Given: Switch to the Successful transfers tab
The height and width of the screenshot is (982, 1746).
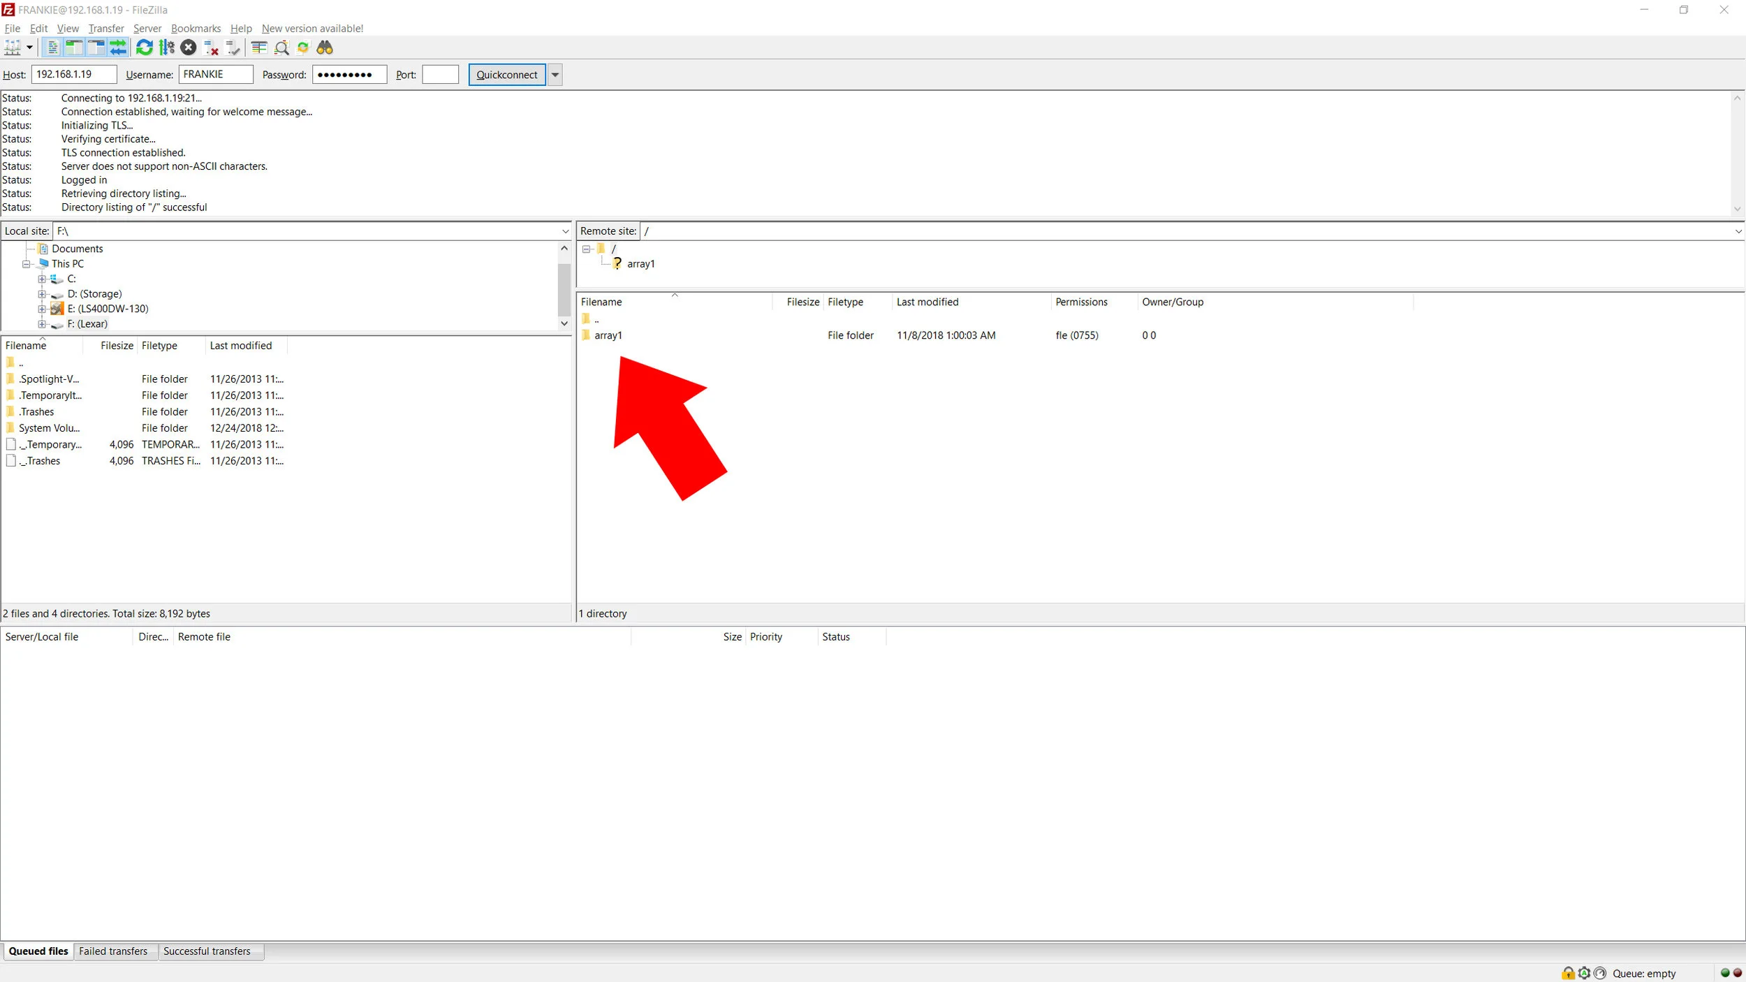Looking at the screenshot, I should (207, 951).
